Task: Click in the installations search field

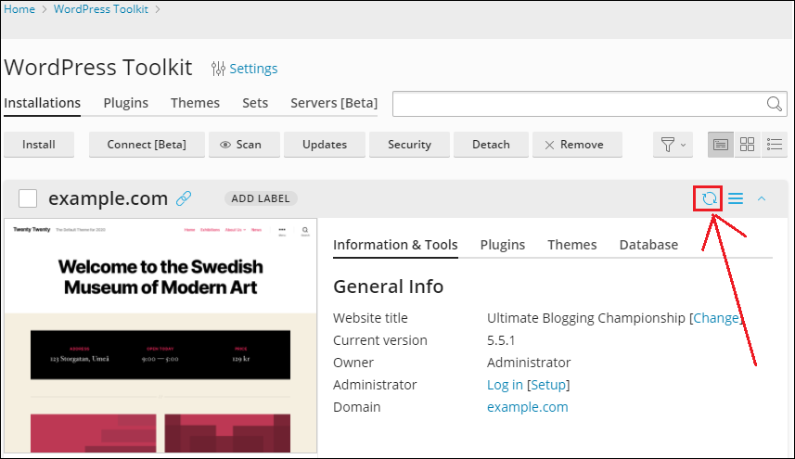Action: pos(577,104)
